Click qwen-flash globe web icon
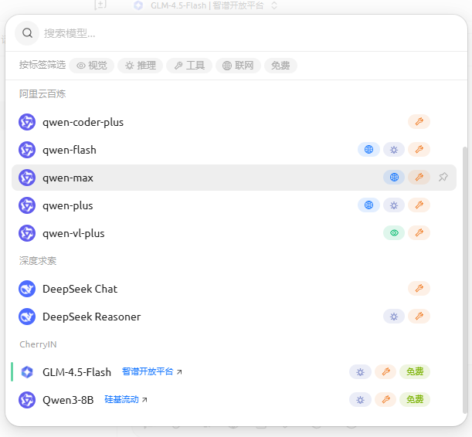Screen dimensions: 472x437 [368, 150]
